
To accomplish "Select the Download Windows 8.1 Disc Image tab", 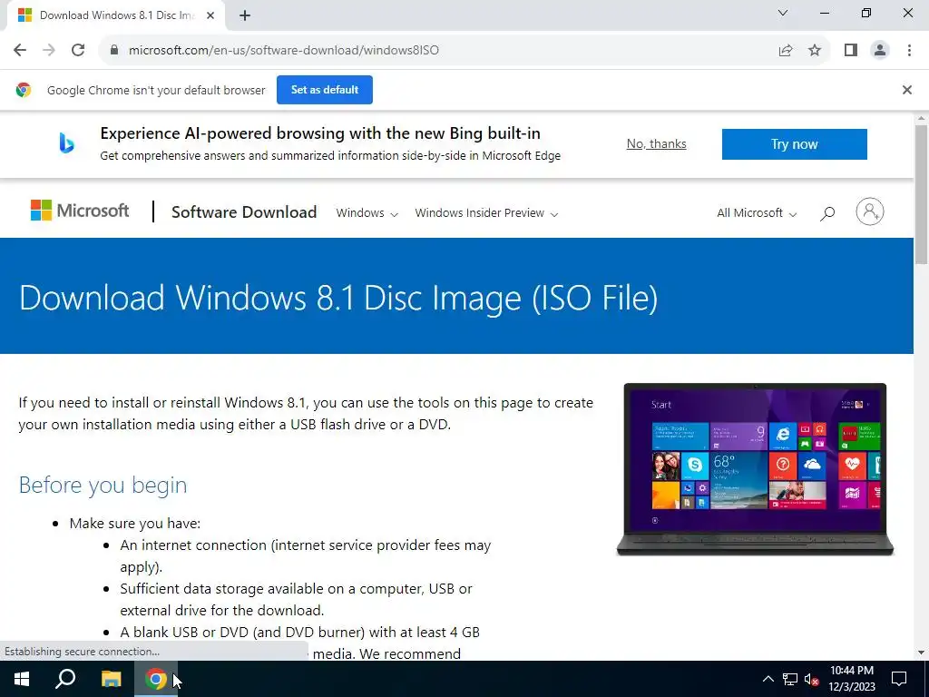I will [117, 15].
